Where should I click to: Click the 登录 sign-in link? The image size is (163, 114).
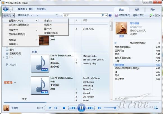coord(24,99)
